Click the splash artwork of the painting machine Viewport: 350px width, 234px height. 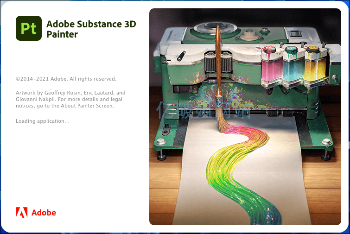coord(245,117)
